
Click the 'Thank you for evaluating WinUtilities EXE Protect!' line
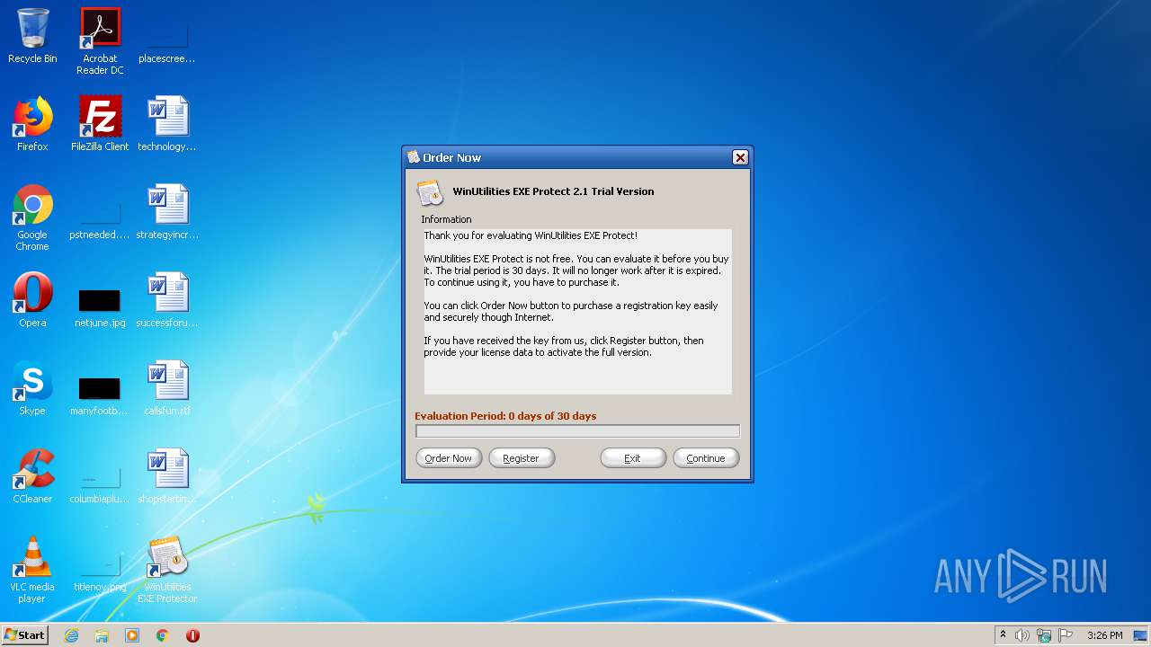click(531, 235)
